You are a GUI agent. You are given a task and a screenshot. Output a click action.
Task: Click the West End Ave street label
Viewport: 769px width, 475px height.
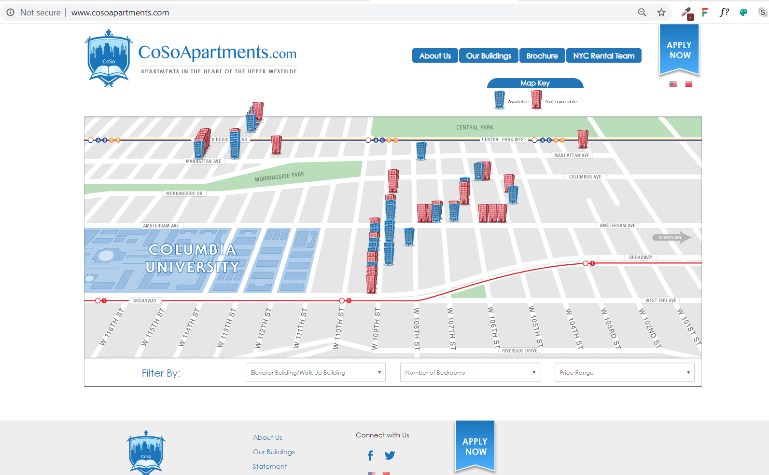pos(661,300)
